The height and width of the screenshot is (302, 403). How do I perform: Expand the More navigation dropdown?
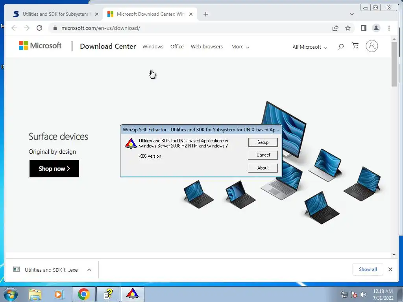(240, 47)
